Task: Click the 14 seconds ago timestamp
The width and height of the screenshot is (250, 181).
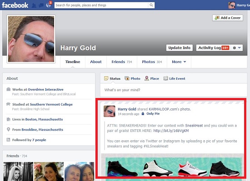Action: [129, 114]
